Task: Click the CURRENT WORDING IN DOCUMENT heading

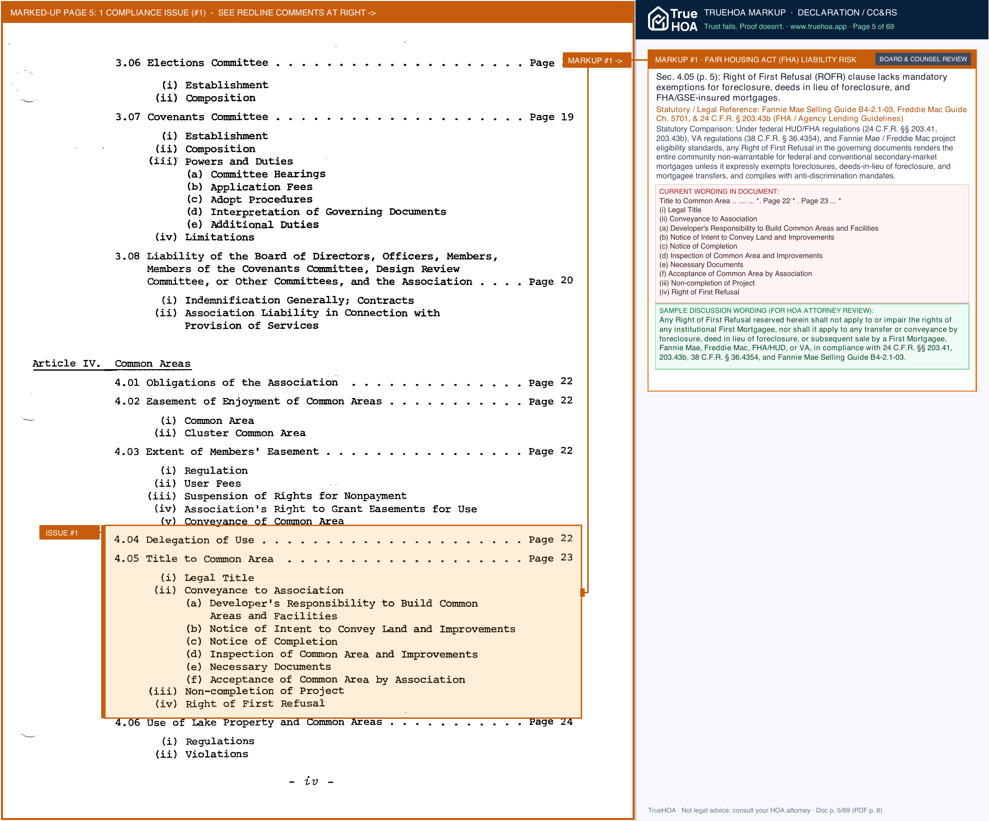Action: pos(719,191)
